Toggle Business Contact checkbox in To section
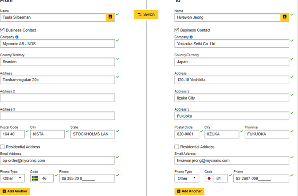 (177, 30)
